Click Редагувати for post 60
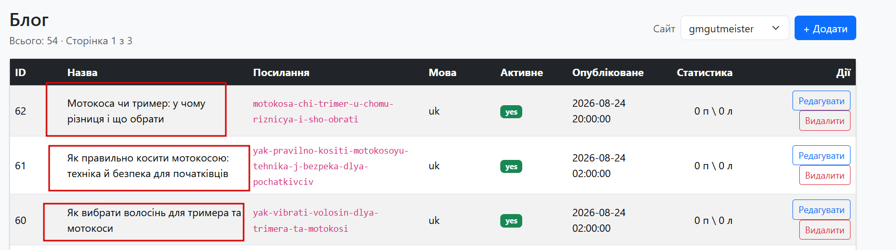896x250 pixels. coord(821,209)
